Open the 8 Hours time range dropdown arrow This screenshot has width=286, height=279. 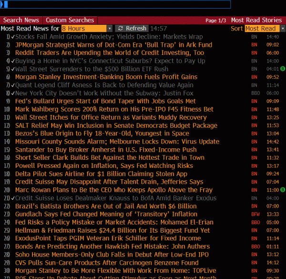pyautogui.click(x=110, y=29)
